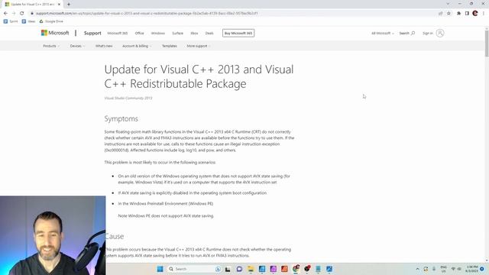
Task: Open the Support home link
Action: tap(92, 33)
